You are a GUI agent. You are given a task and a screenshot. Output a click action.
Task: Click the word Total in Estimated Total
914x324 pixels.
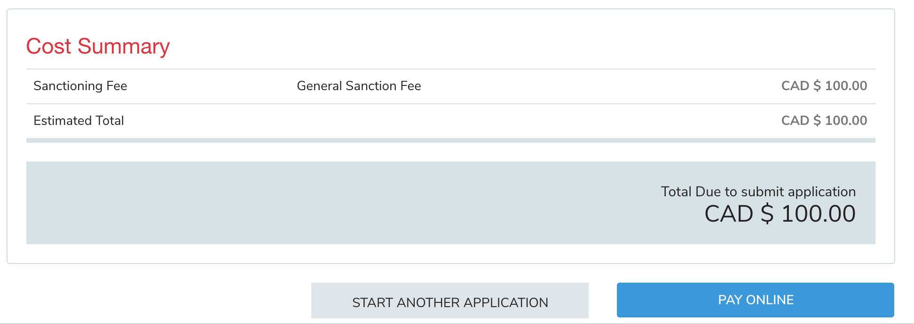pyautogui.click(x=110, y=121)
